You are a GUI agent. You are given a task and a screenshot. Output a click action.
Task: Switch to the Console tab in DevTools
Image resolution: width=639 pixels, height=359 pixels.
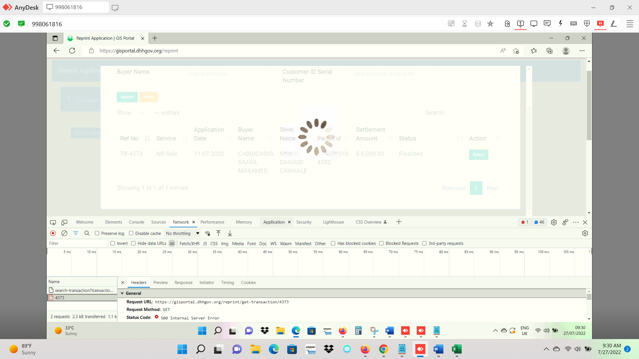pos(136,222)
